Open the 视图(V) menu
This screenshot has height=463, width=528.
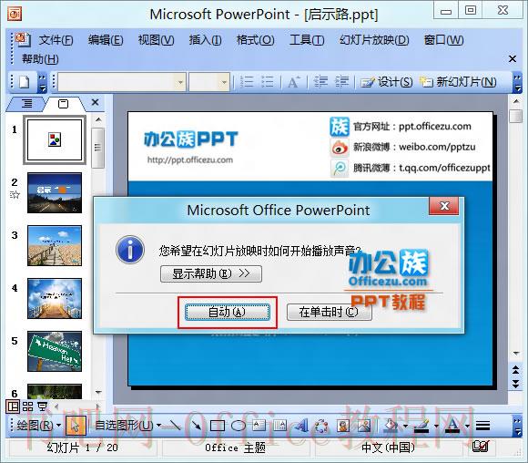pyautogui.click(x=156, y=40)
